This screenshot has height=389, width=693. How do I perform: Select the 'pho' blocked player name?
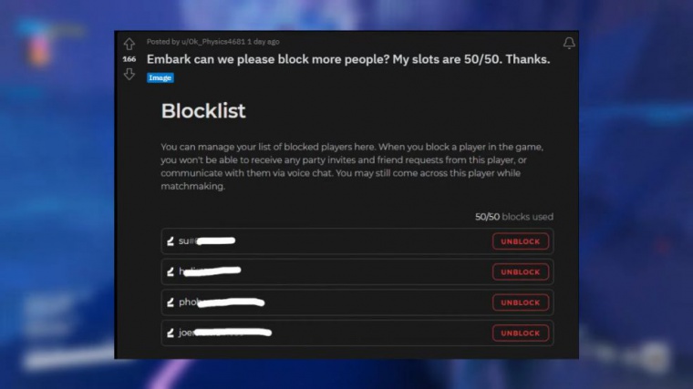tap(187, 302)
